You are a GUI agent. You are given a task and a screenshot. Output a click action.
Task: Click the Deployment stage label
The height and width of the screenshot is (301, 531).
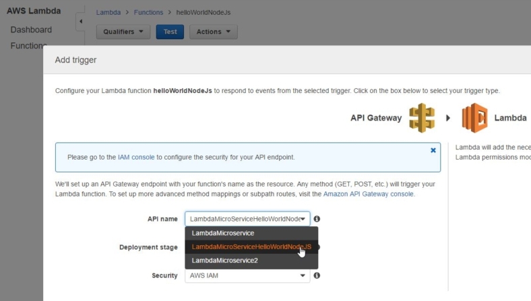point(148,247)
